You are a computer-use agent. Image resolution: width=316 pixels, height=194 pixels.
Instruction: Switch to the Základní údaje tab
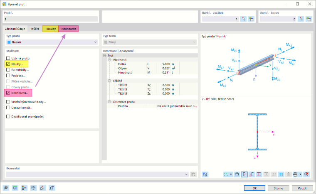[15, 29]
